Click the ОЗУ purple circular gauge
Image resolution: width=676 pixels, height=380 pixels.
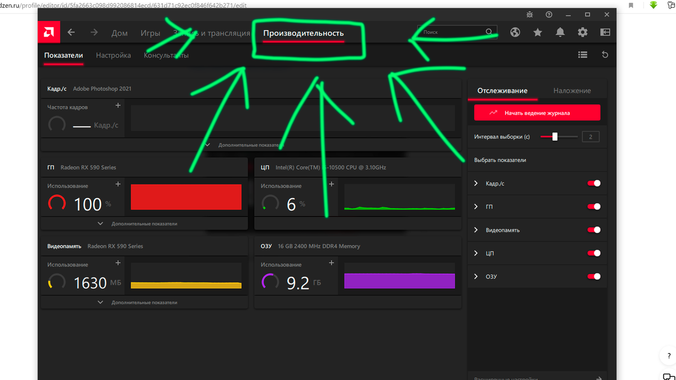click(x=270, y=281)
